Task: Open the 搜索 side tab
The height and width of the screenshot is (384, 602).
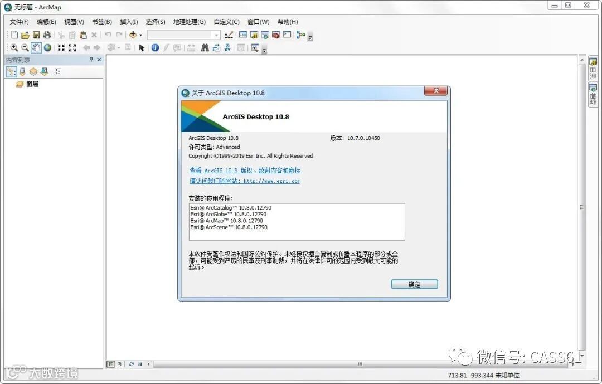Action: pyautogui.click(x=593, y=95)
